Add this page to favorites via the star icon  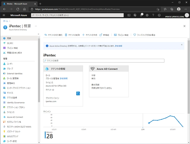coord(158,9)
